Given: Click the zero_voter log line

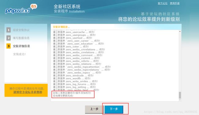Looking at the screenshot, I should 71,47.
